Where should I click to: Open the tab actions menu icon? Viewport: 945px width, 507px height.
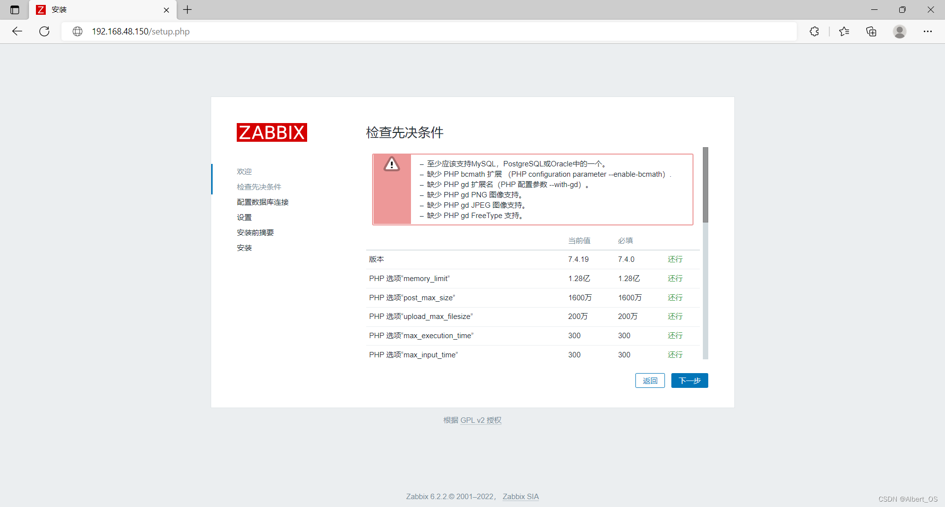(x=15, y=10)
